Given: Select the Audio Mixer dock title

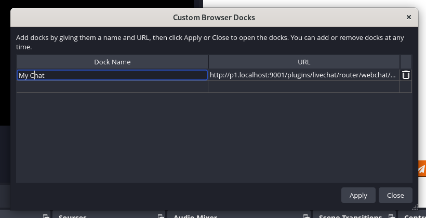Looking at the screenshot, I should pyautogui.click(x=195, y=216).
